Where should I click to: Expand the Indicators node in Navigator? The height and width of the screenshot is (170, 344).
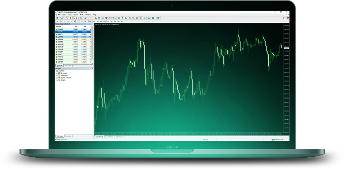57,76
